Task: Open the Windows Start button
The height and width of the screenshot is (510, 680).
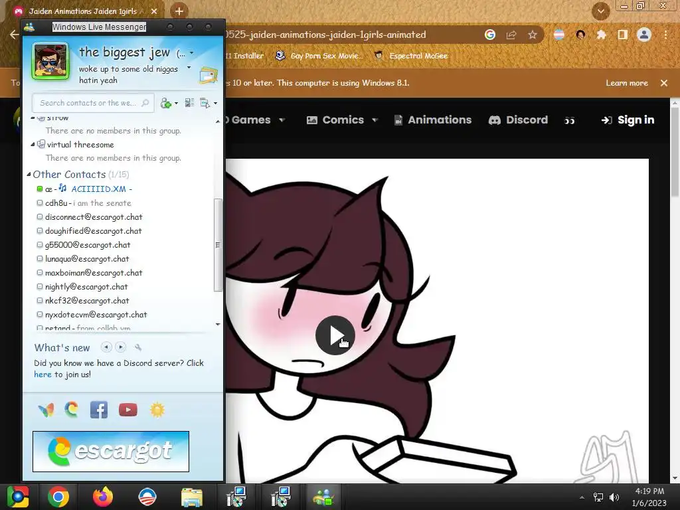Action: [18, 497]
